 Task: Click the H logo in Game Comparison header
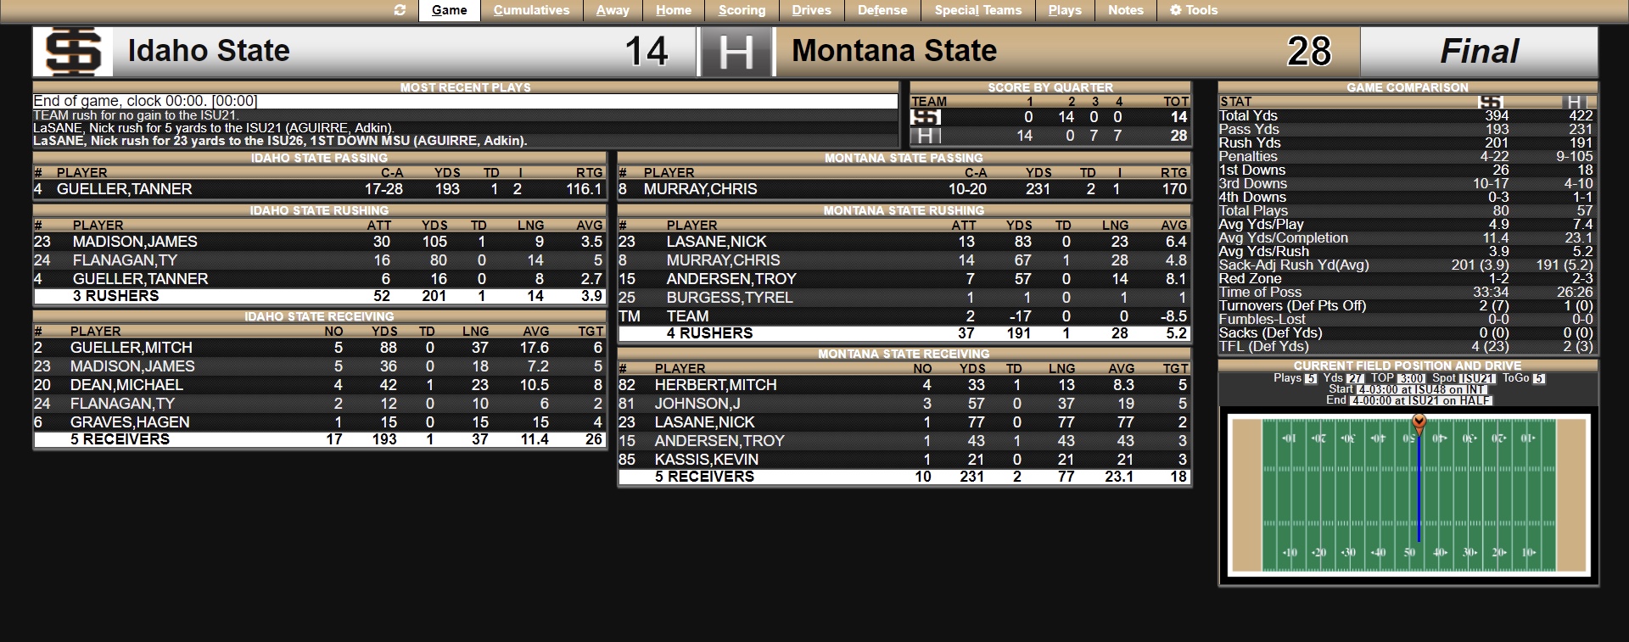[x=1576, y=102]
